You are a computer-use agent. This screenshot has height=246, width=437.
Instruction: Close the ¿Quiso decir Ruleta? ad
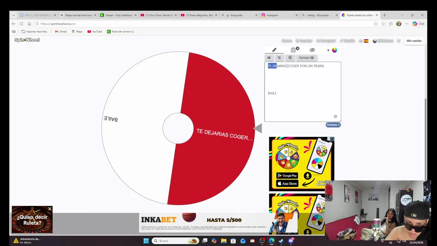(50, 209)
